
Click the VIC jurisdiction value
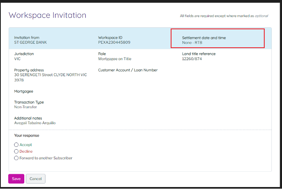(17, 59)
